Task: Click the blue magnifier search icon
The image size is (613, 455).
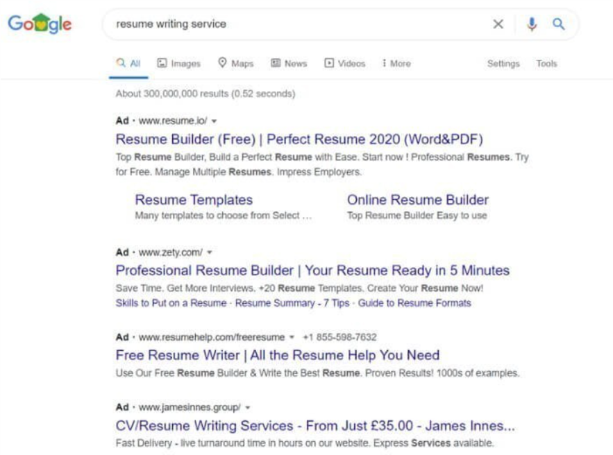Action: point(558,24)
